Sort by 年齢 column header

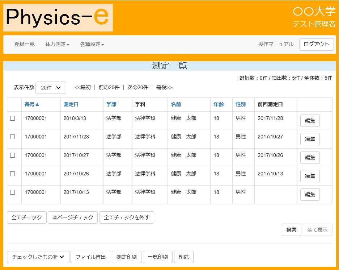[x=219, y=104]
